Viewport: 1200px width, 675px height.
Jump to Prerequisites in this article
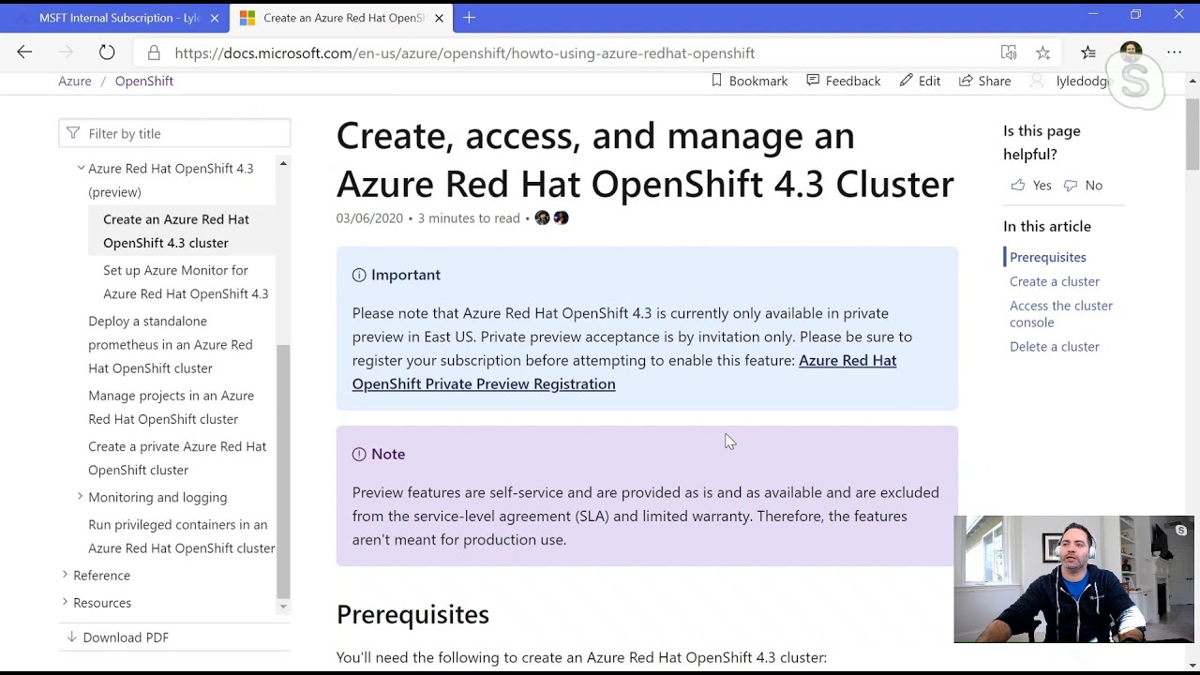coord(1048,257)
